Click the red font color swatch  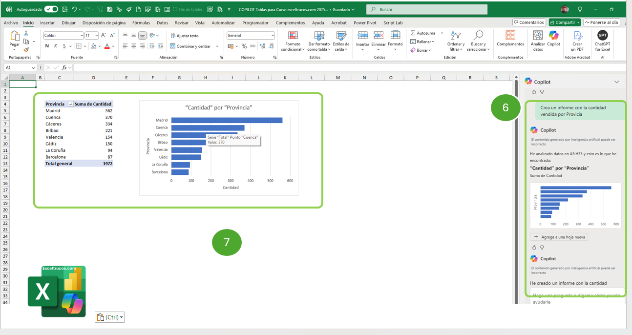106,46
